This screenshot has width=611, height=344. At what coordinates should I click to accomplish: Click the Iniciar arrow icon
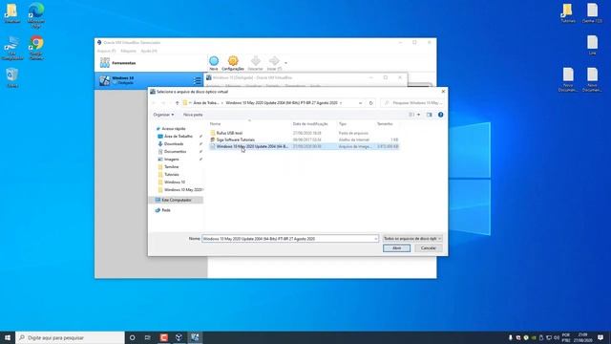pyautogui.click(x=274, y=63)
